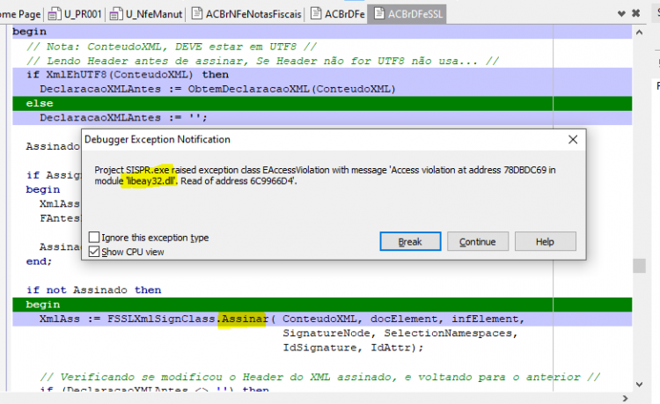This screenshot has width=660, height=404.
Task: Click the Continue button
Action: [x=478, y=241]
